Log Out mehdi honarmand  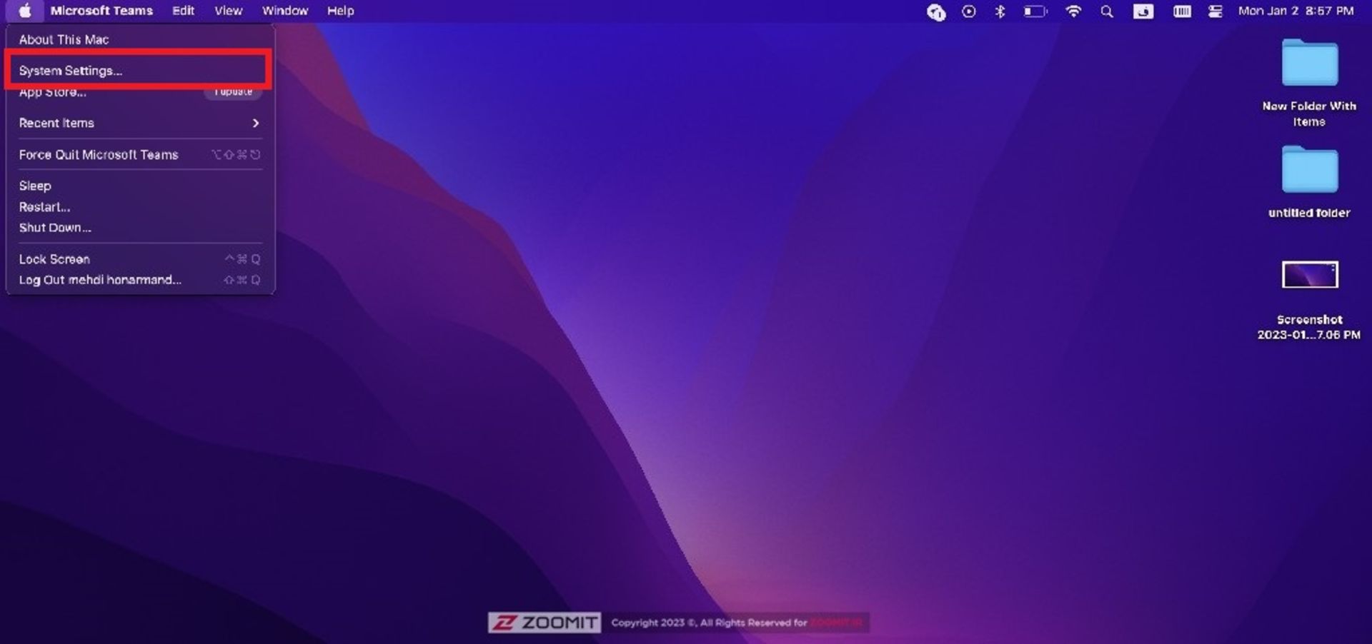click(x=139, y=280)
